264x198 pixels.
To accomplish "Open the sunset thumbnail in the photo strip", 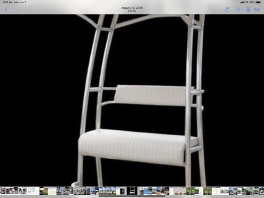I will 42,191.
